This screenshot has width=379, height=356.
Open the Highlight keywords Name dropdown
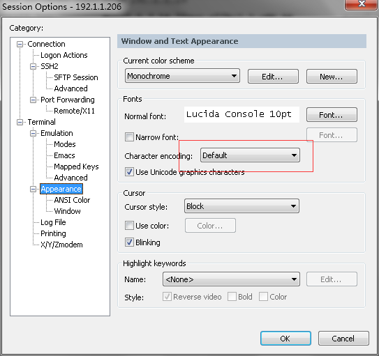[231, 279]
